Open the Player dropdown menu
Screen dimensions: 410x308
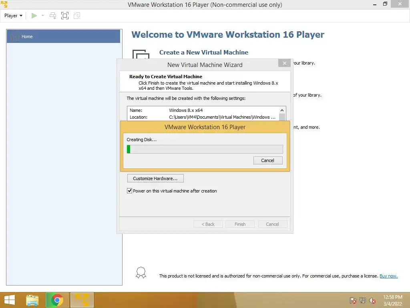(x=13, y=16)
